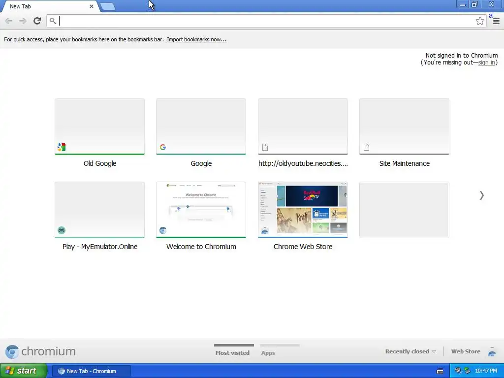This screenshot has height=378, width=504.
Task: Focus the address bar field
Action: pyautogui.click(x=266, y=21)
